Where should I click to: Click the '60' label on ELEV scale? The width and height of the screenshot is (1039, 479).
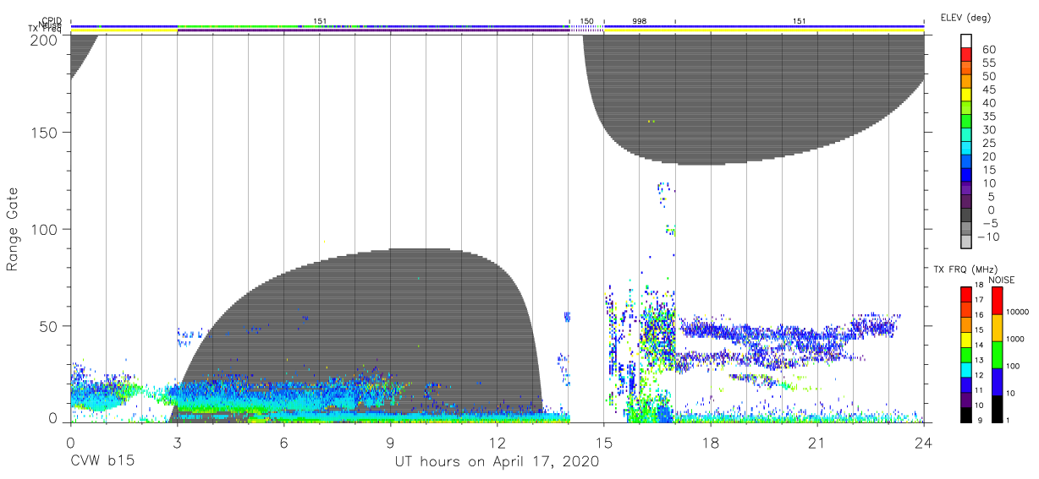coord(987,48)
